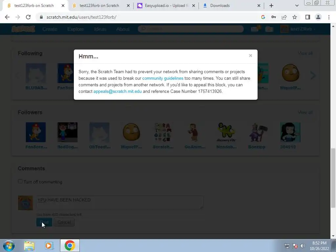This screenshot has height=252, width=336.
Task: Open the Scratch messages envelope icon
Action: point(255,29)
